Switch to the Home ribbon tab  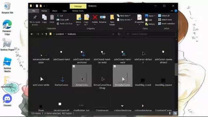[44, 11]
